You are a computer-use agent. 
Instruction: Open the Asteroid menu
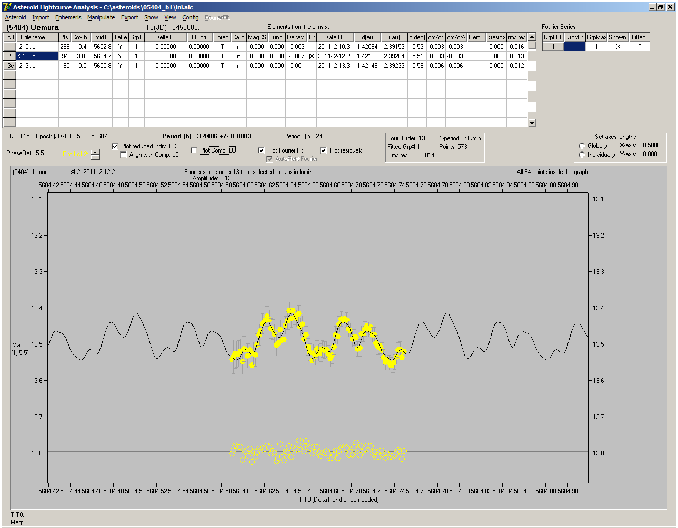pos(15,17)
